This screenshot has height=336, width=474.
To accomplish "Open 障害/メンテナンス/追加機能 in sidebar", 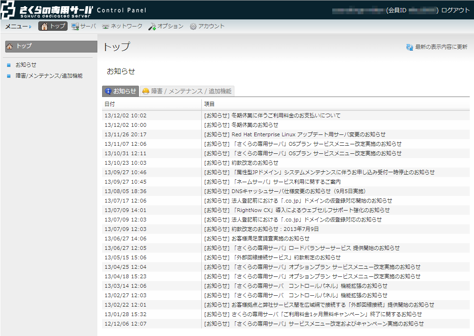I will pos(49,76).
